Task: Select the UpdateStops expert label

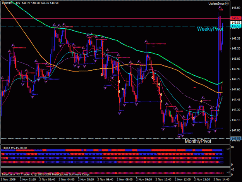Action: (217, 3)
